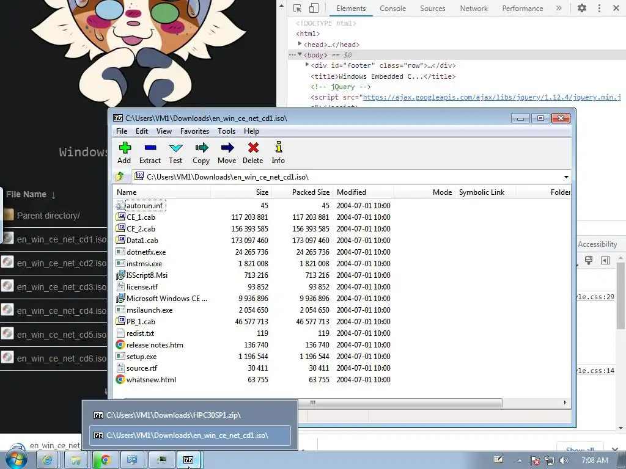
Task: Open the Console tab in DevTools
Action: [x=393, y=9]
